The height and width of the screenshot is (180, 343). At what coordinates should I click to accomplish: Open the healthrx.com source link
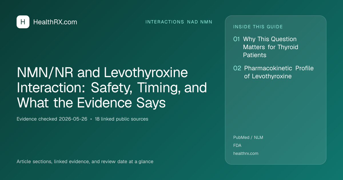(x=246, y=153)
